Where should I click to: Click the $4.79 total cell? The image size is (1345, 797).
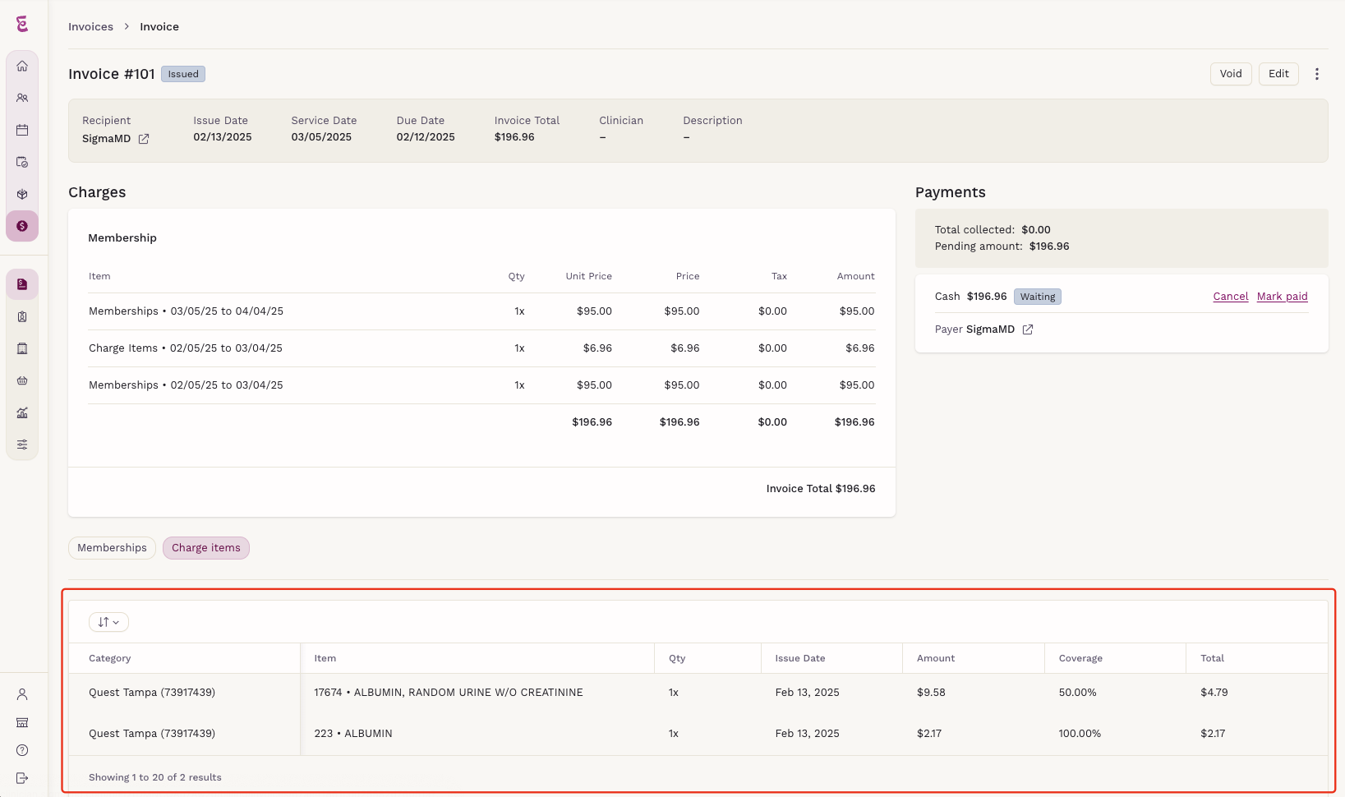click(1214, 693)
